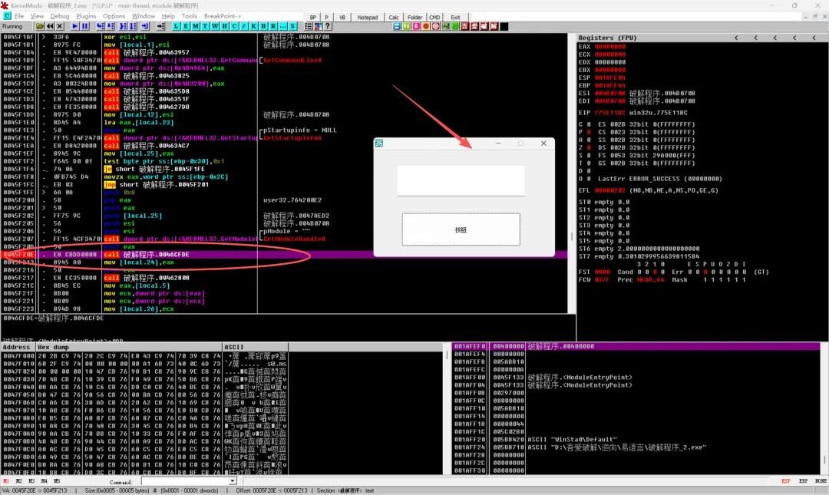Select dump row at address 0047F000
Viewport: 829px width, 495px height.
(144, 356)
